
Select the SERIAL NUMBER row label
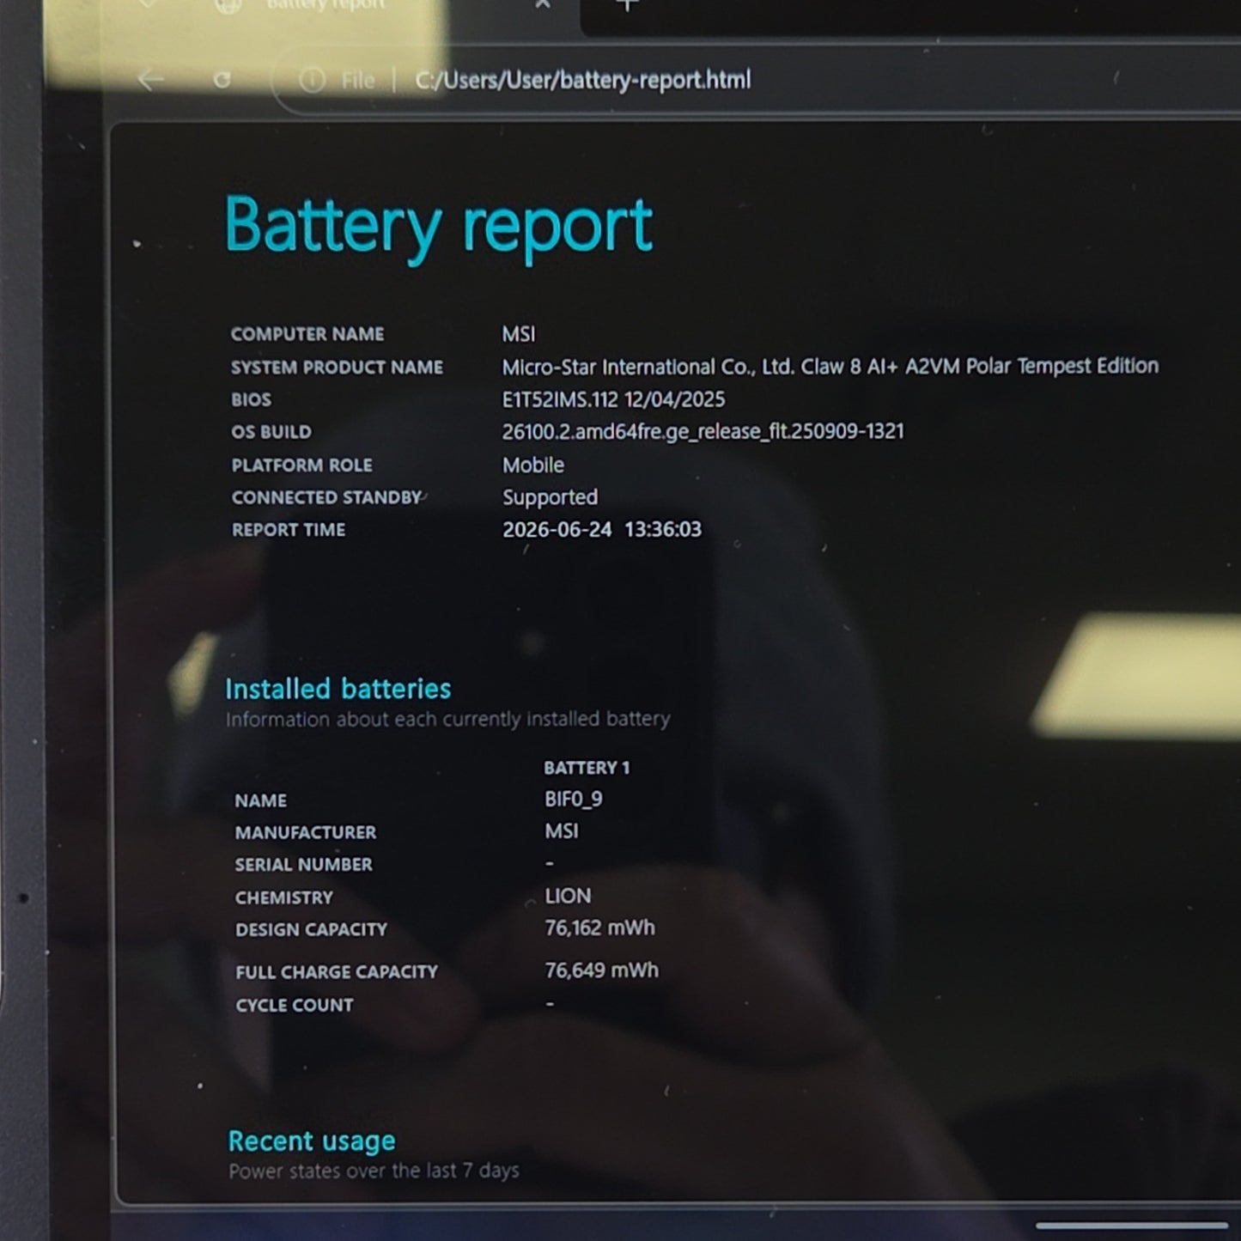(x=303, y=865)
